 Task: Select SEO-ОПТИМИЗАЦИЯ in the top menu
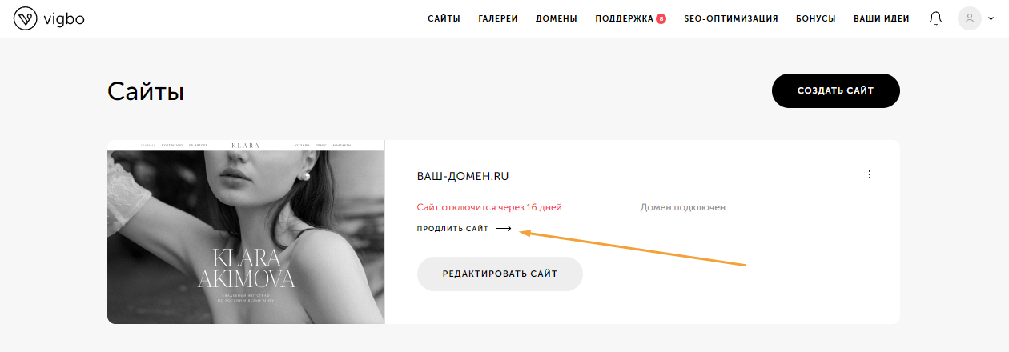coord(731,18)
